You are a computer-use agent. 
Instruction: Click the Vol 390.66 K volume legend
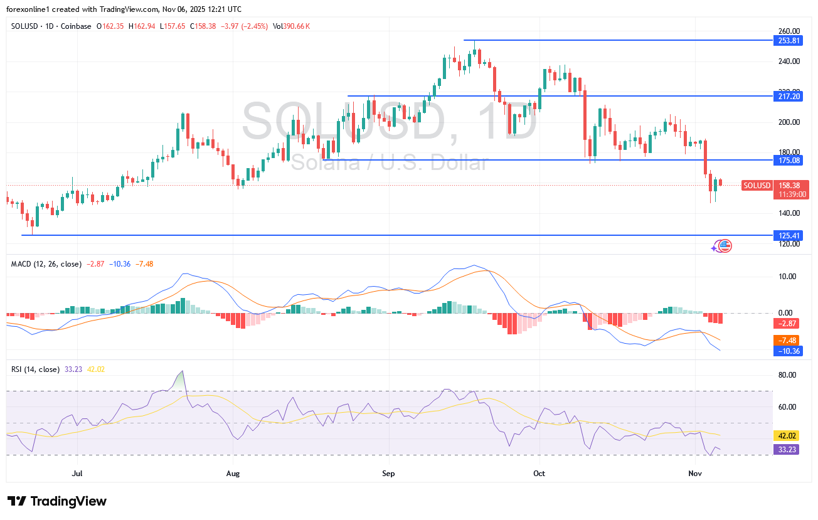292,26
